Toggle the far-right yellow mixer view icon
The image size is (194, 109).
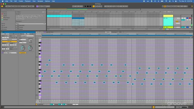click(192, 6)
